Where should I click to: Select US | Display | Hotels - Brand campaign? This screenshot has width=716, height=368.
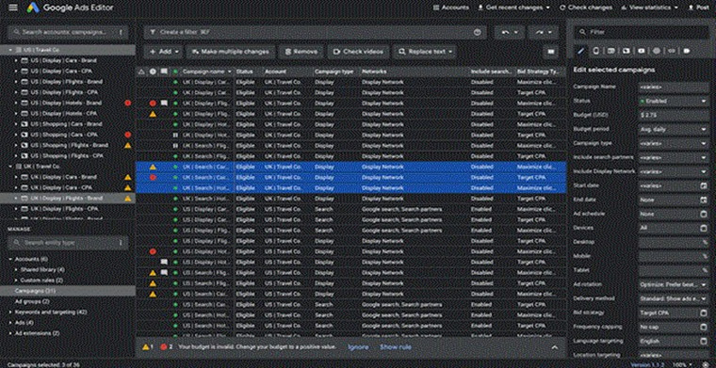[x=66, y=103]
